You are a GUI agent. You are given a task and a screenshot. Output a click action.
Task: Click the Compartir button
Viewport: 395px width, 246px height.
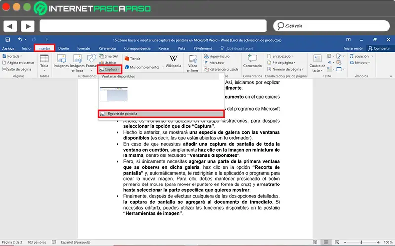[379, 48]
